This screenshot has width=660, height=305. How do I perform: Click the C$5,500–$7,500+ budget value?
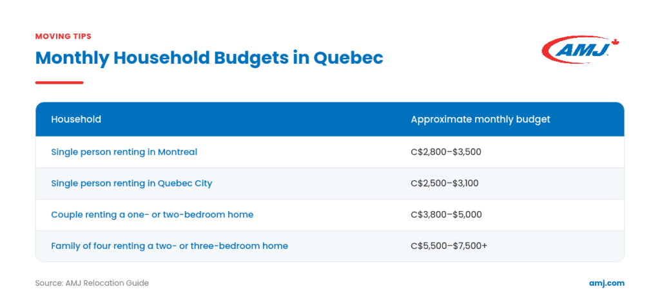point(449,246)
